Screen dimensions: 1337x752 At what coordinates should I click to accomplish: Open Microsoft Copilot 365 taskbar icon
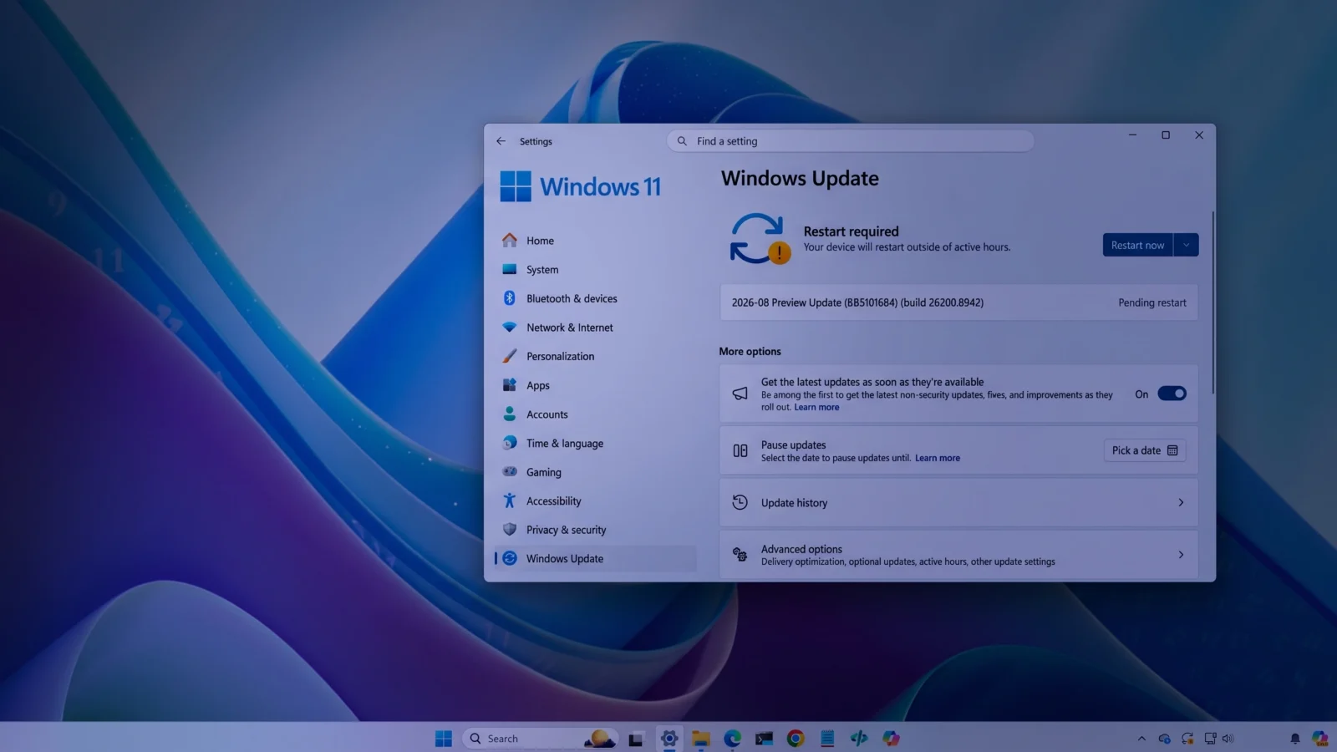(x=891, y=739)
